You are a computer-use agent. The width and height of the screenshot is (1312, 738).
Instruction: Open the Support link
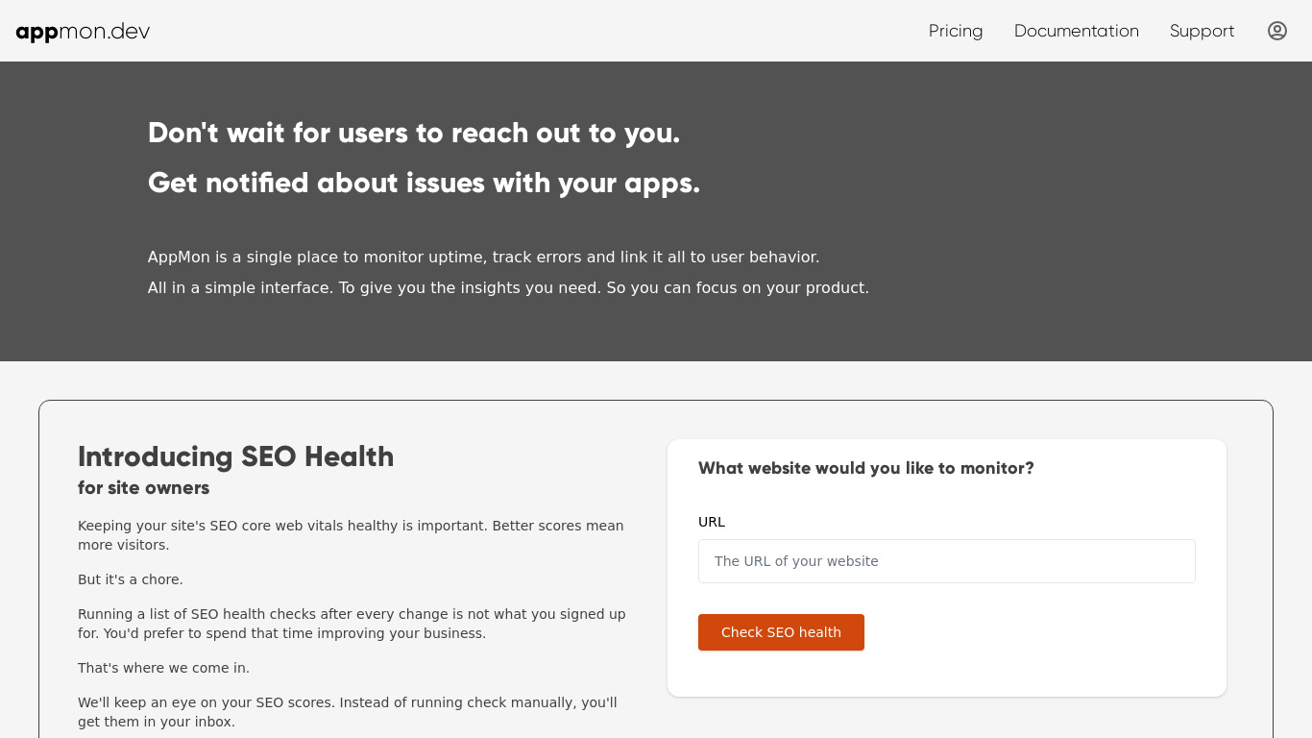(x=1203, y=31)
